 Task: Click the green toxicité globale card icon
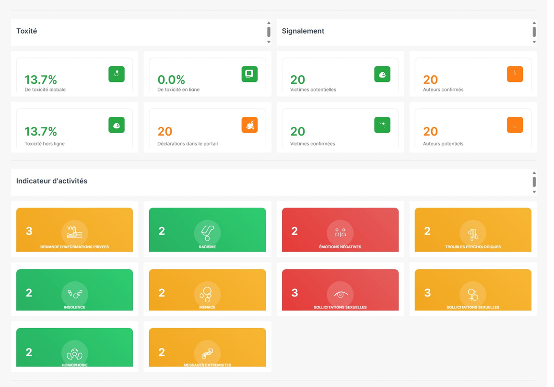(x=117, y=74)
